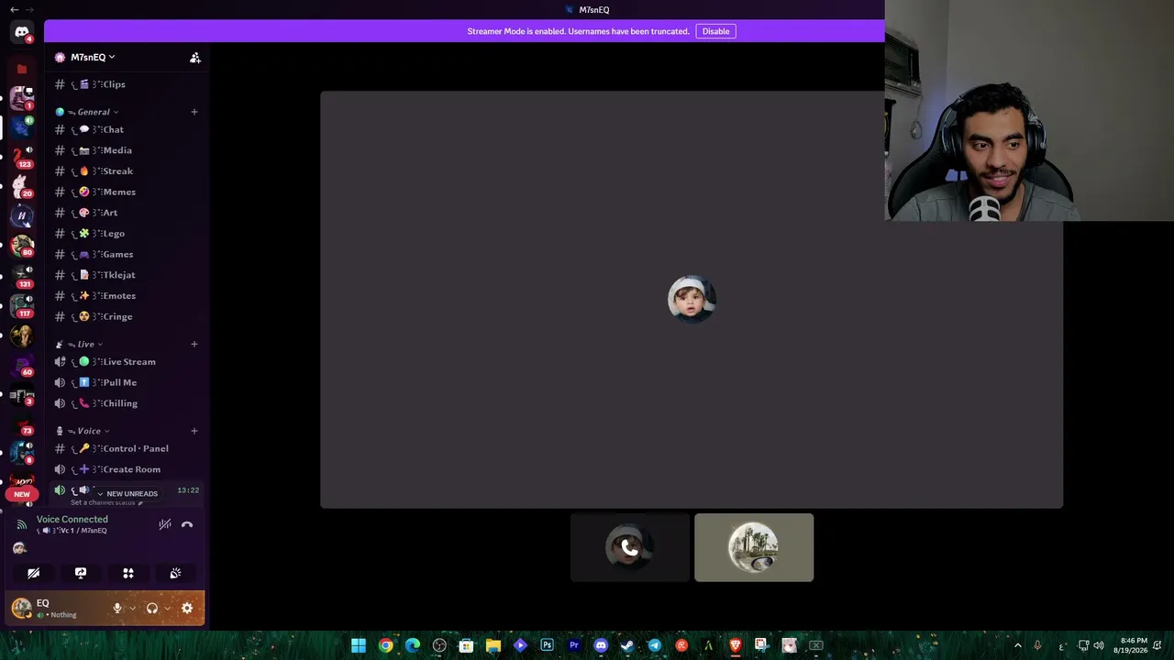The image size is (1174, 660).
Task: Open microphone input options arrow
Action: point(132,608)
